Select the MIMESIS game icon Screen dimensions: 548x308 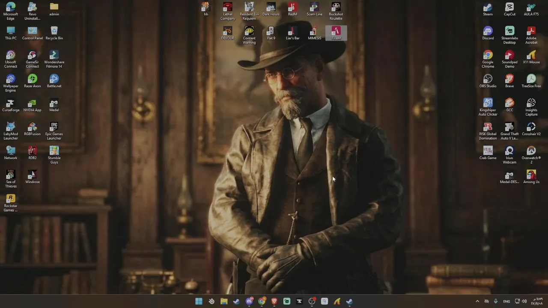click(314, 33)
